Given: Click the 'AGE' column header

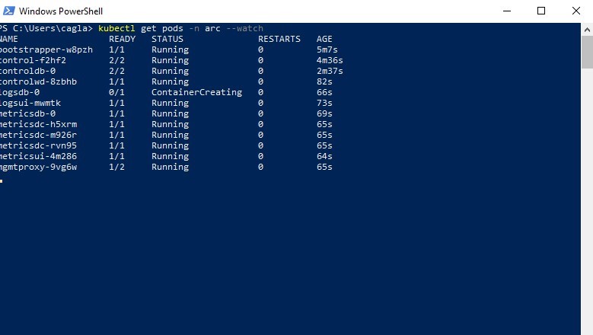Looking at the screenshot, I should tap(324, 39).
